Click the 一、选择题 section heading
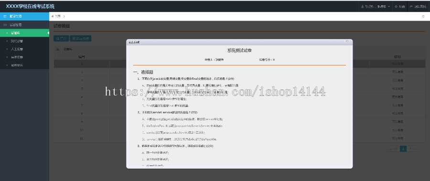Image resolution: width=430 pixels, height=181 pixels. 143,72
